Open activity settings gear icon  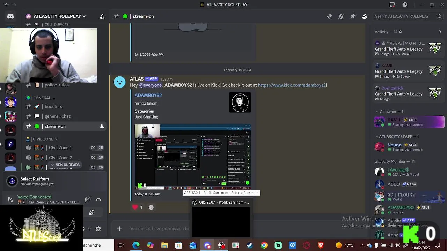click(x=400, y=32)
